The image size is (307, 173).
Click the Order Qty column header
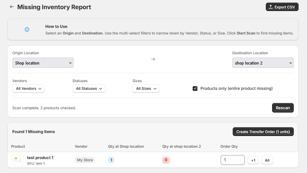pyautogui.click(x=229, y=147)
